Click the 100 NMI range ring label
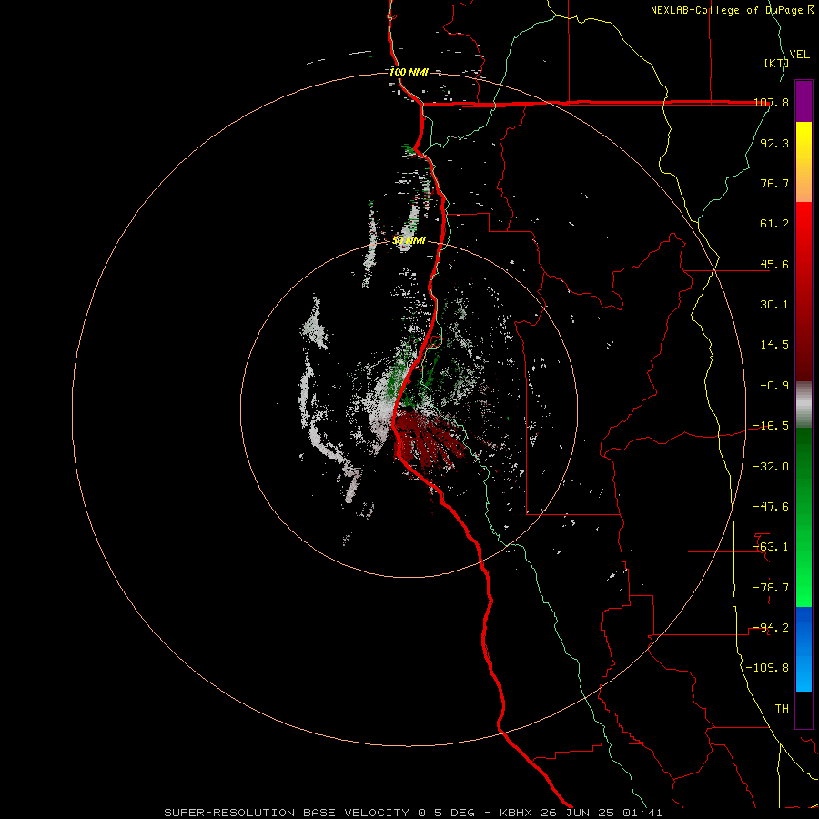The width and height of the screenshot is (819, 819). pyautogui.click(x=409, y=72)
